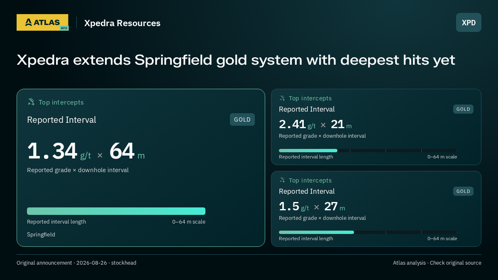498x280 pixels.
Task: Click grade × downhole interval caption in 1.34 g/t card
Action: coord(78,170)
